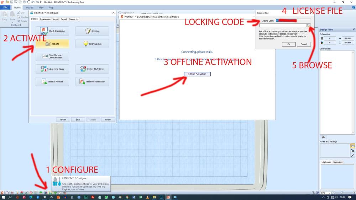Click the Redo arrow in the title bar

(x=37, y=2)
